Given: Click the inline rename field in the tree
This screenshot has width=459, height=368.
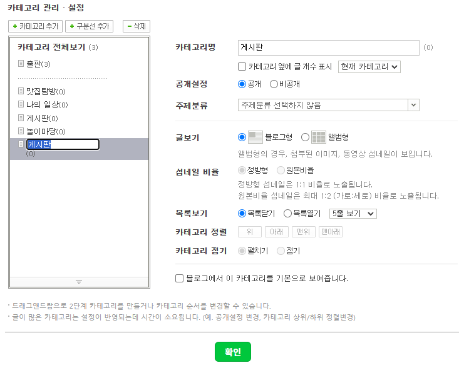Looking at the screenshot, I should [x=63, y=144].
